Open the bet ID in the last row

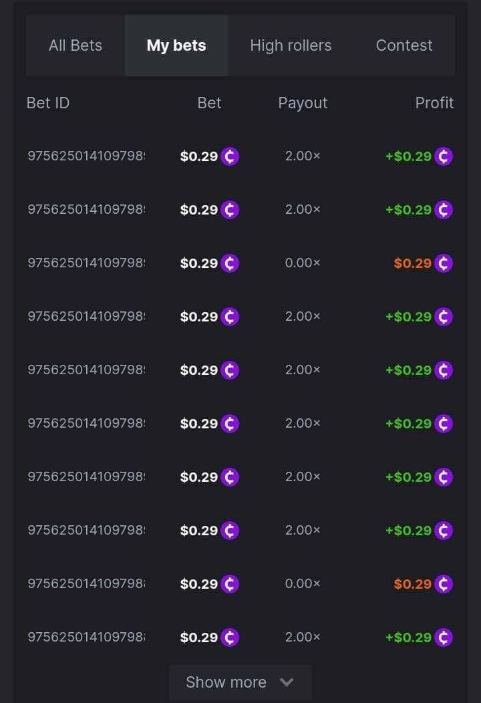click(x=86, y=638)
